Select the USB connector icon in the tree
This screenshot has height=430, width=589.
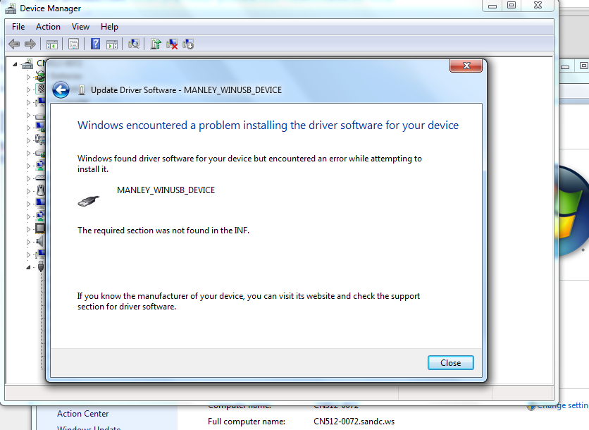click(41, 267)
